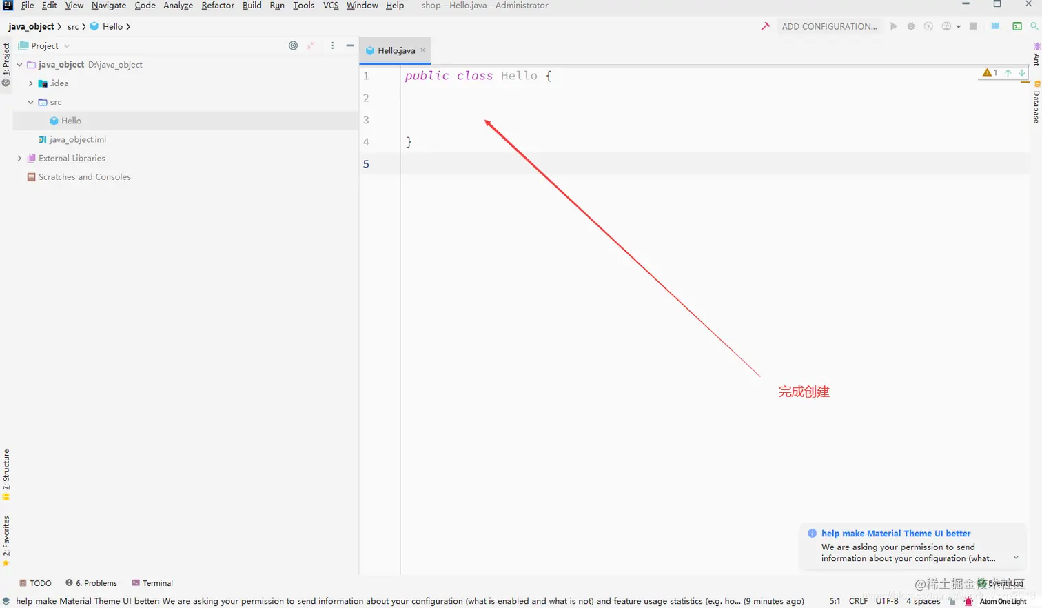Screen dimensions: 1042x608
Task: Open the Code menu
Action: pyautogui.click(x=145, y=6)
